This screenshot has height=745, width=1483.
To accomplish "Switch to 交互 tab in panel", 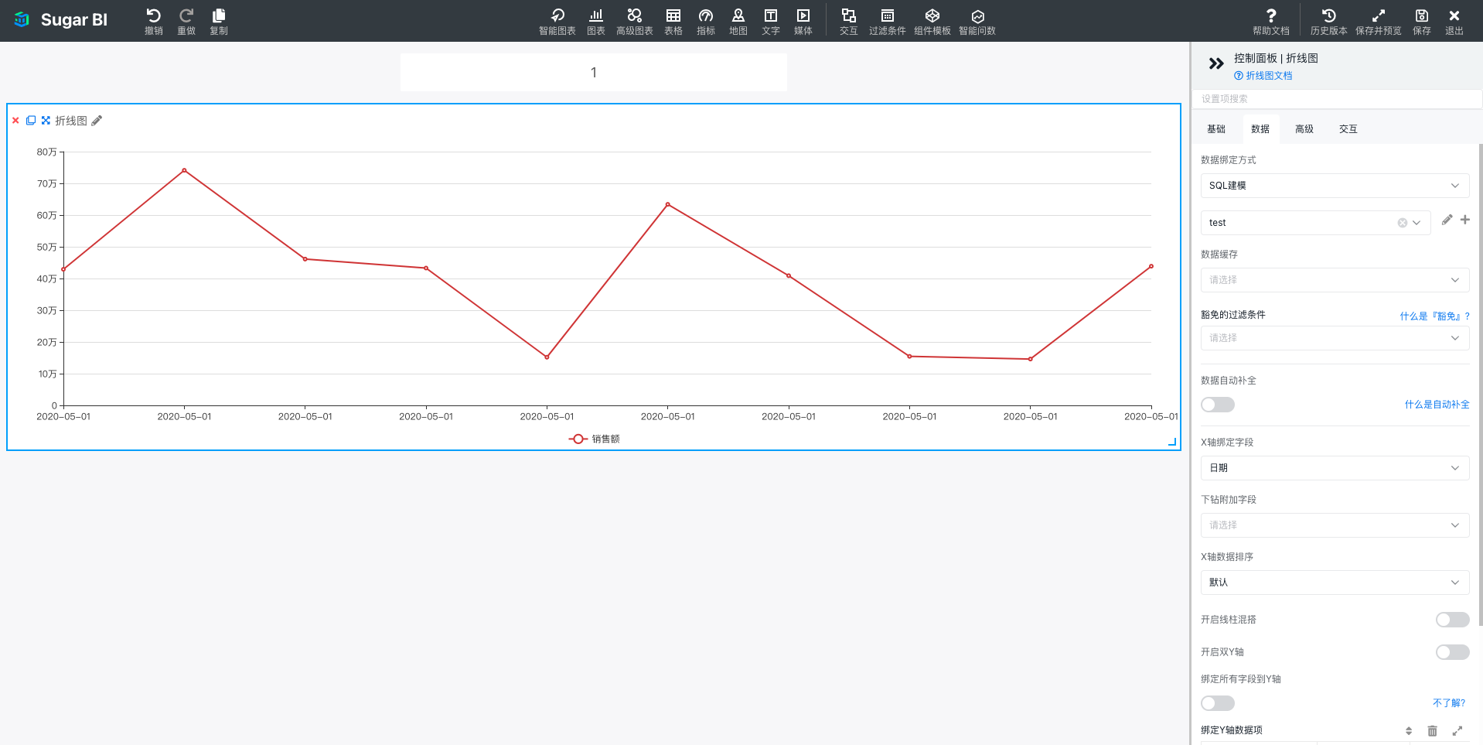I will click(x=1348, y=129).
